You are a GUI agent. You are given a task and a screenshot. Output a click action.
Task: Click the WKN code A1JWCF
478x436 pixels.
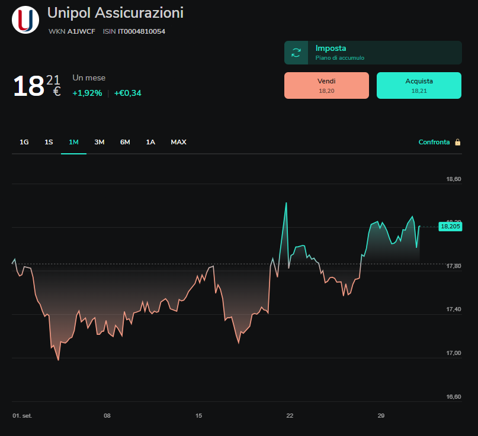click(81, 31)
